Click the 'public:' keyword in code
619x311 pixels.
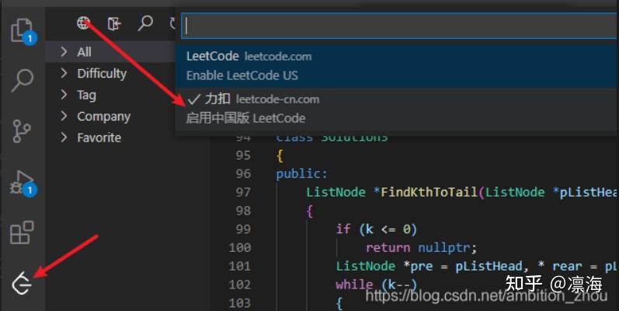pos(301,174)
